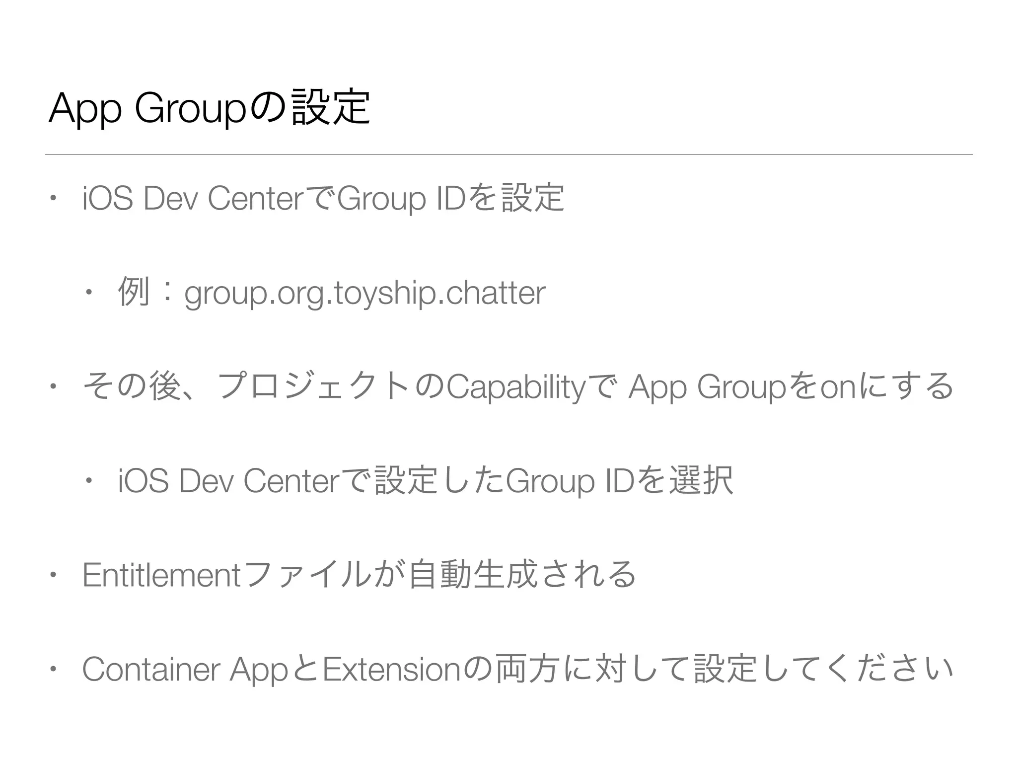Click the line starting with 'Container AppとExtension'
The image size is (1017, 763).
click(517, 669)
